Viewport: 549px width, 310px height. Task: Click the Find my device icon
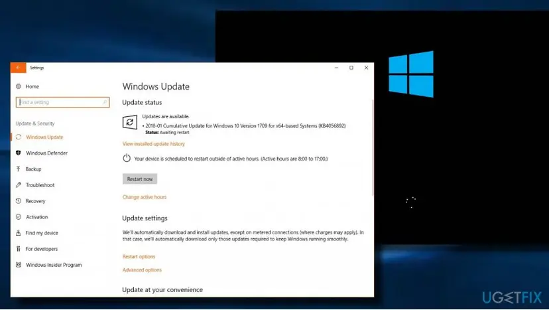click(19, 233)
